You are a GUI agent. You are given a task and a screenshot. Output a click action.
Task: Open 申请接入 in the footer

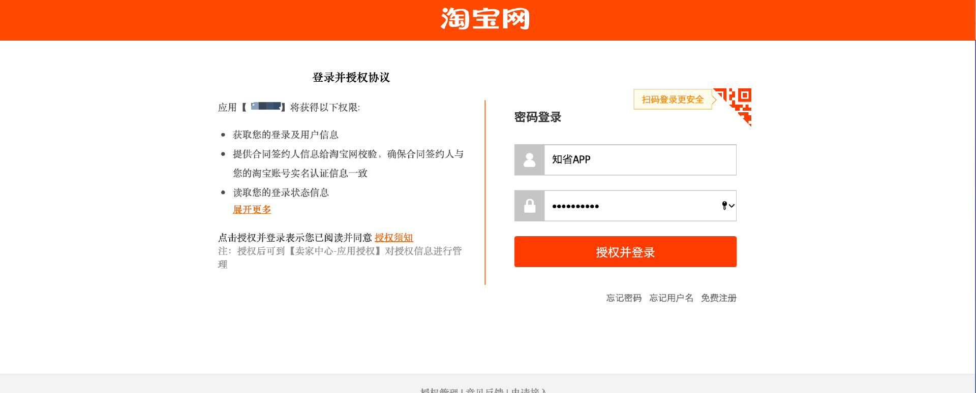point(529,390)
